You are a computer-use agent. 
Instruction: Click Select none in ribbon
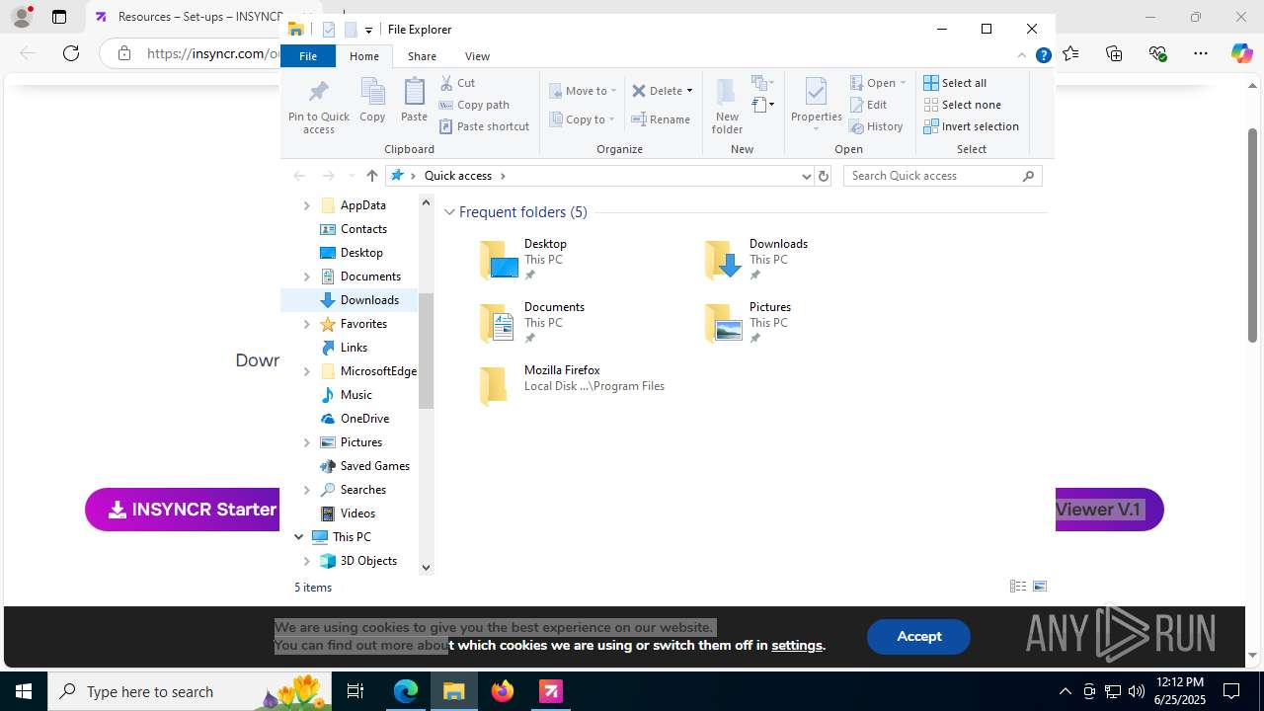(x=962, y=105)
